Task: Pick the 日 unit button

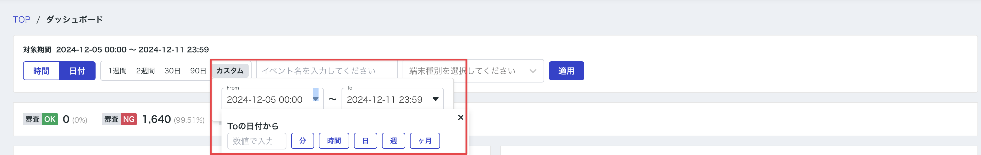Action: pyautogui.click(x=365, y=141)
